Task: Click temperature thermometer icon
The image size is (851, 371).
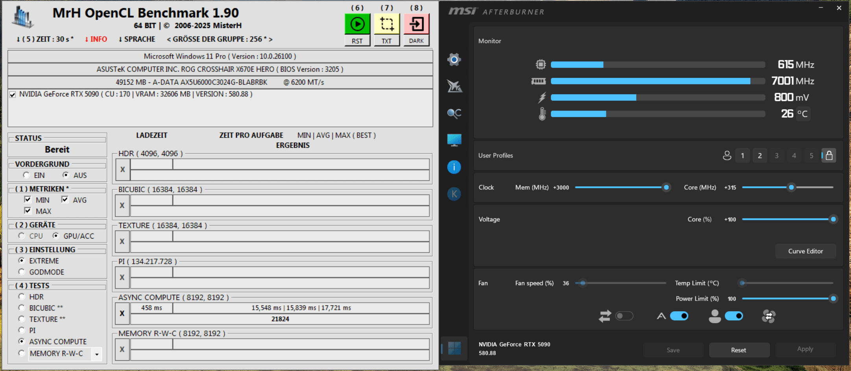Action: pyautogui.click(x=542, y=114)
